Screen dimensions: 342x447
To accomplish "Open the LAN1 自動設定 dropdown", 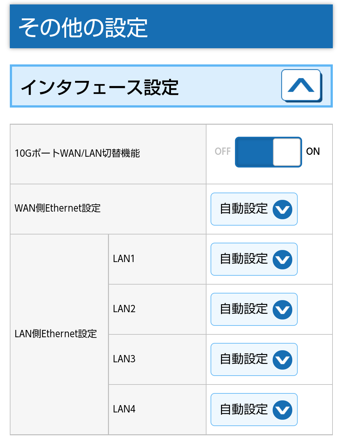I will coord(244,259).
